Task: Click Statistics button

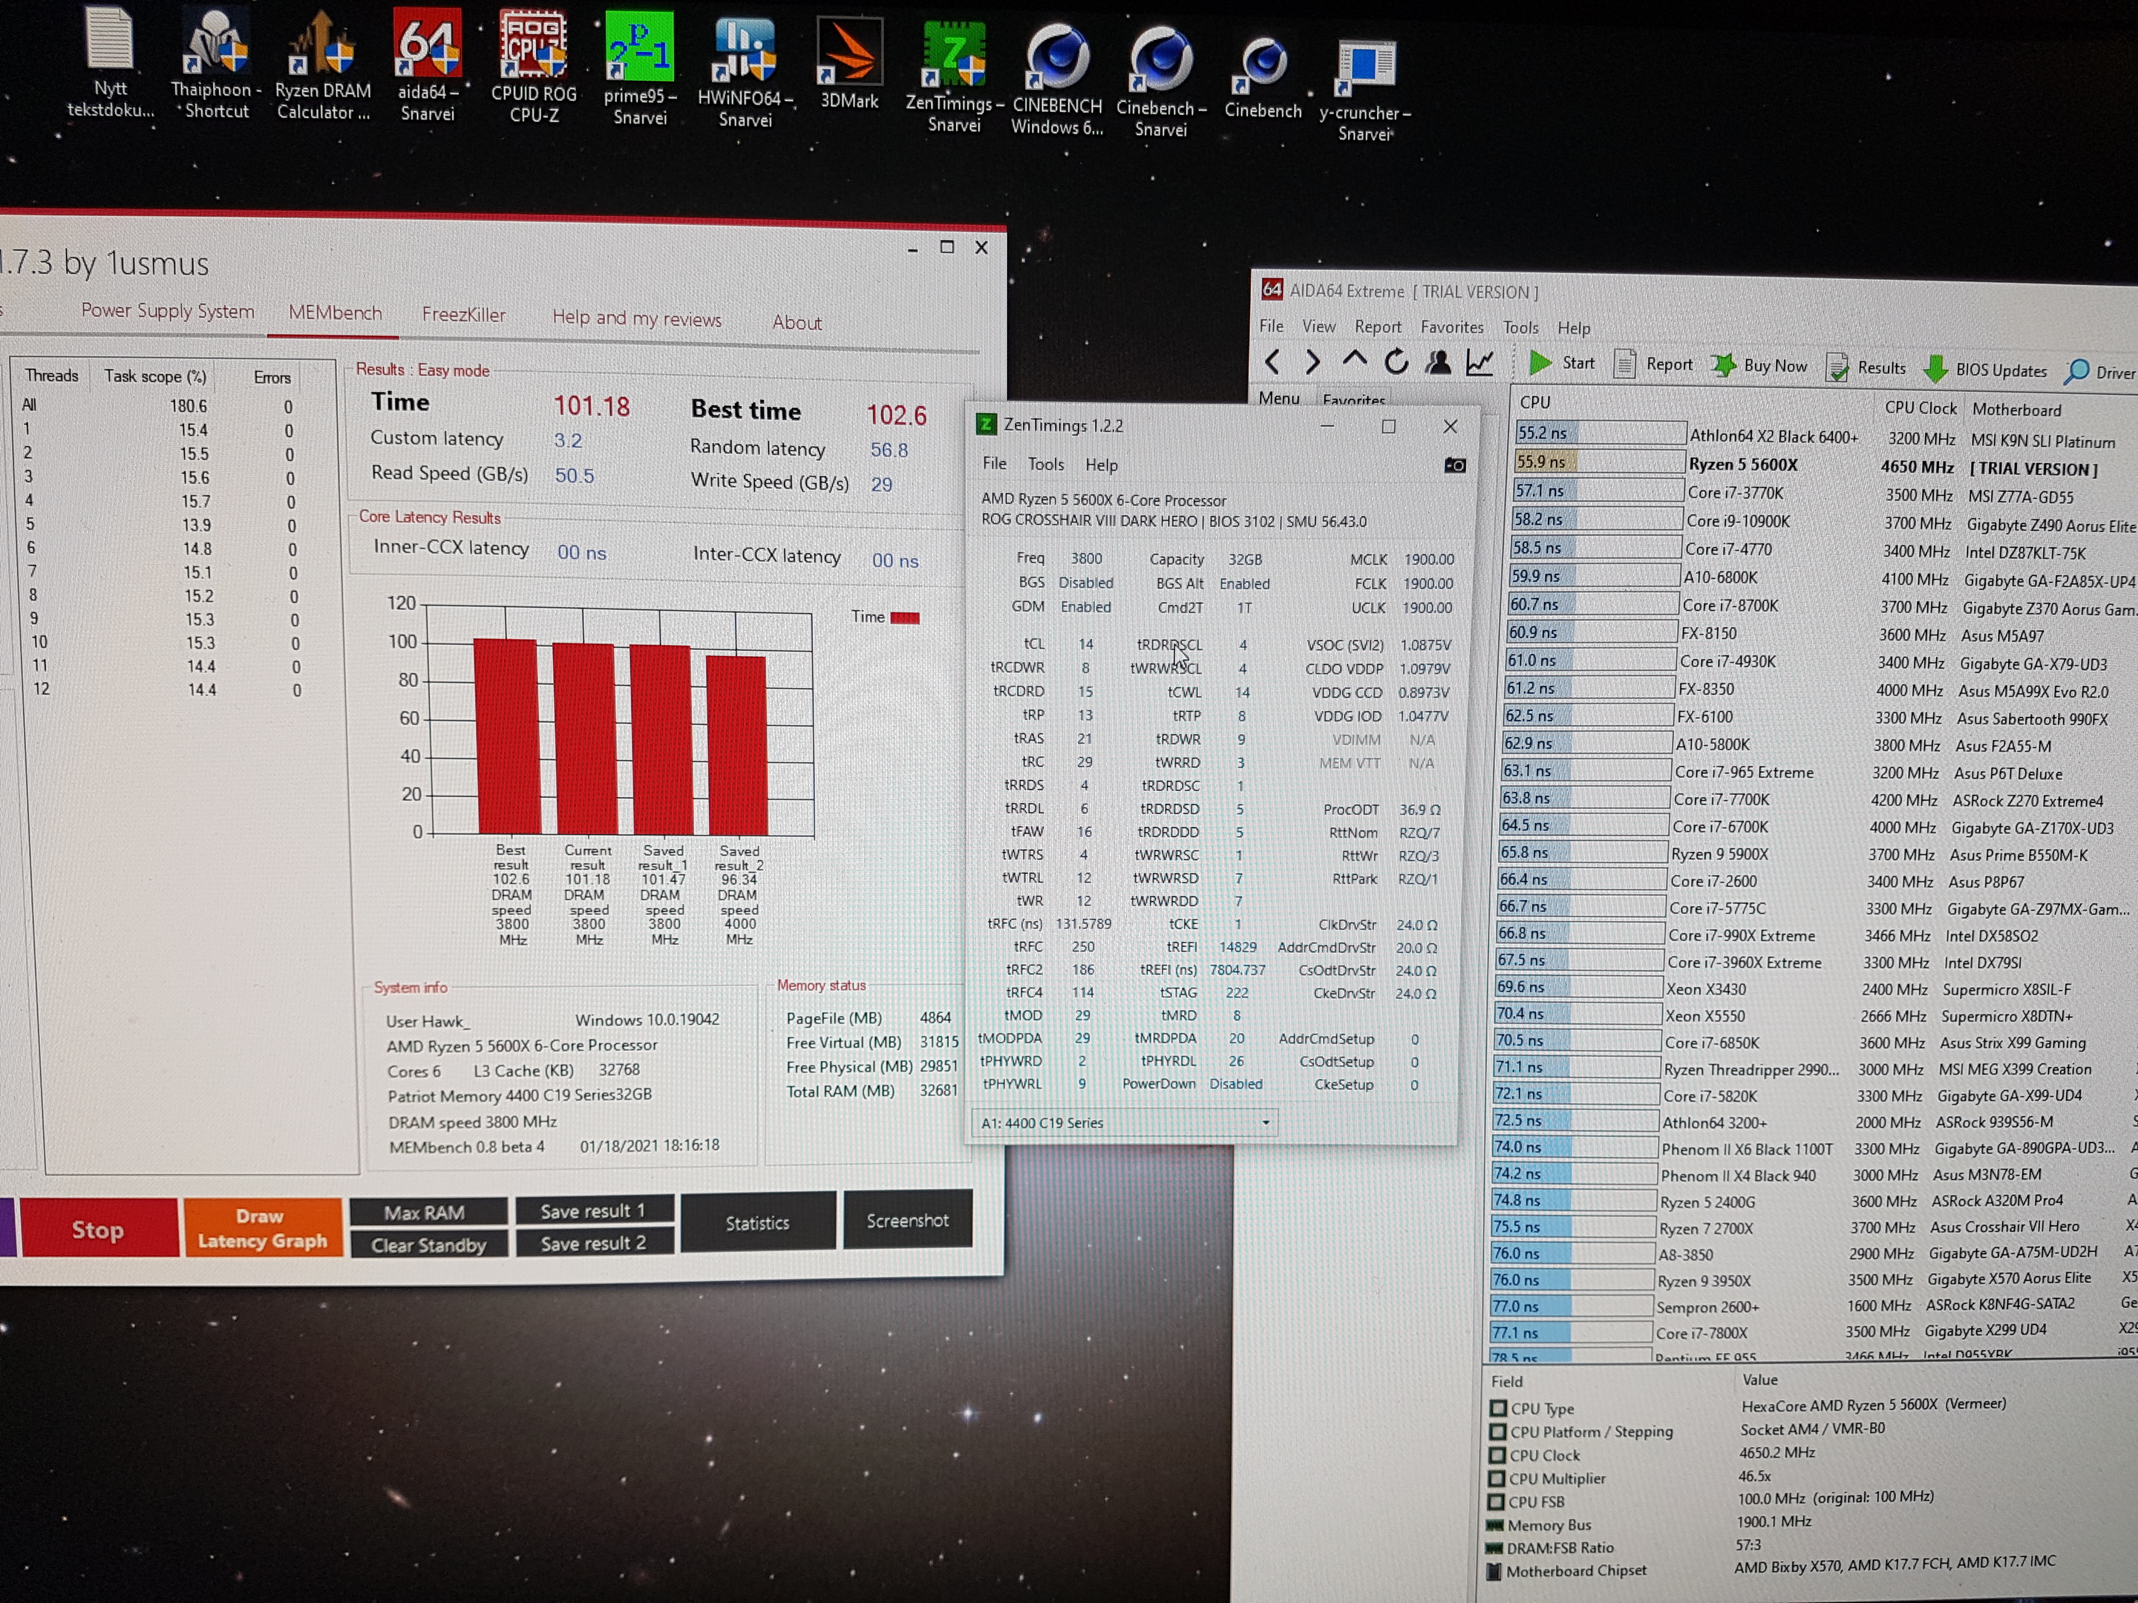Action: 758,1222
